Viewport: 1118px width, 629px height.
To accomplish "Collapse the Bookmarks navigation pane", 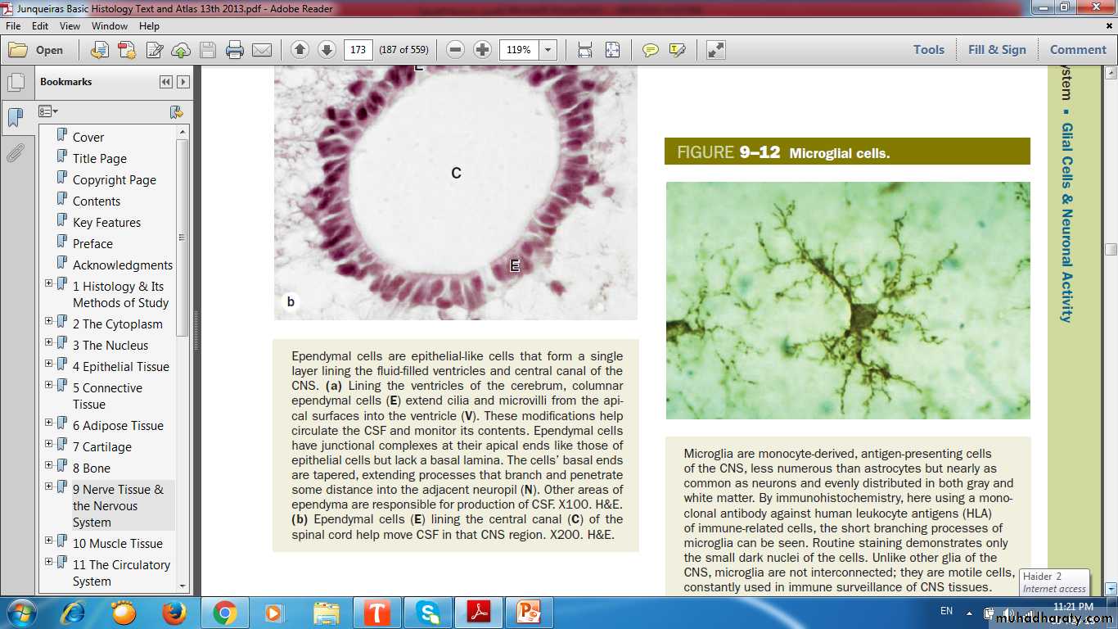I will 166,82.
